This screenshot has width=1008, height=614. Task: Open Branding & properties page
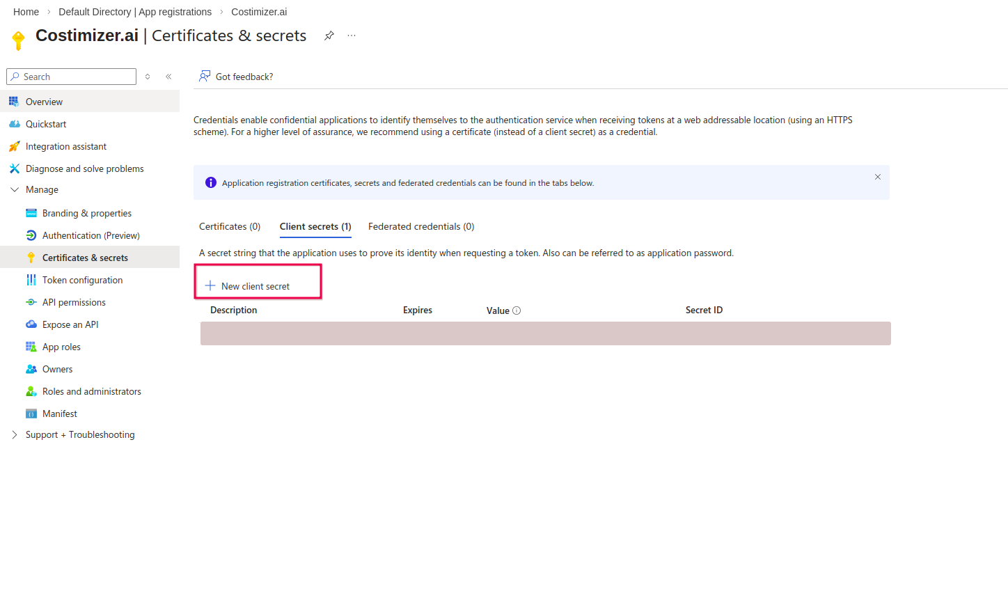click(x=87, y=213)
